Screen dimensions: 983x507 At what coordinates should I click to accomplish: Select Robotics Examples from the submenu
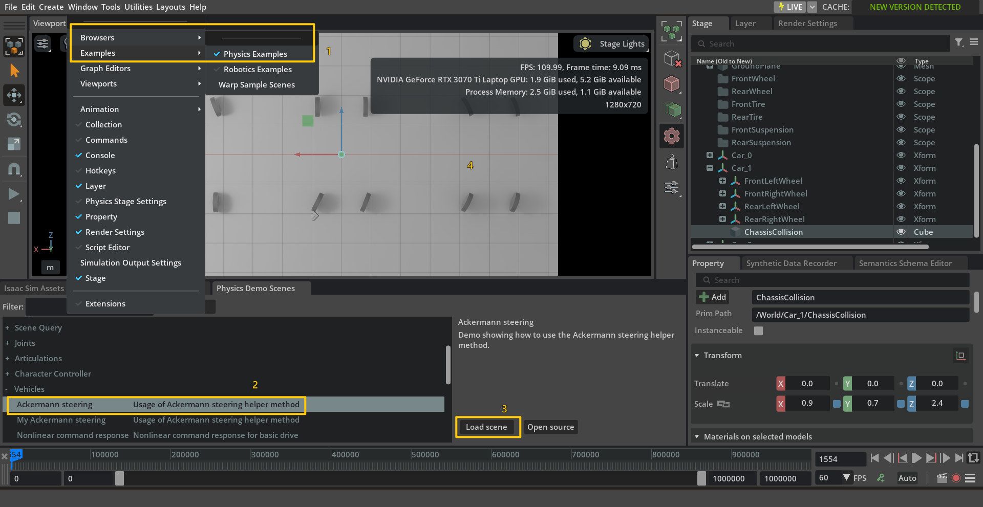click(258, 70)
